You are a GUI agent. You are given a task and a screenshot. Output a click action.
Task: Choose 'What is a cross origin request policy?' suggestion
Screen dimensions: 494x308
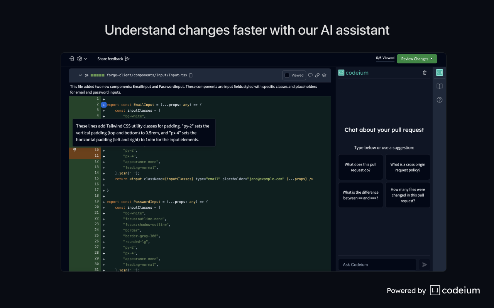pyautogui.click(x=408, y=167)
